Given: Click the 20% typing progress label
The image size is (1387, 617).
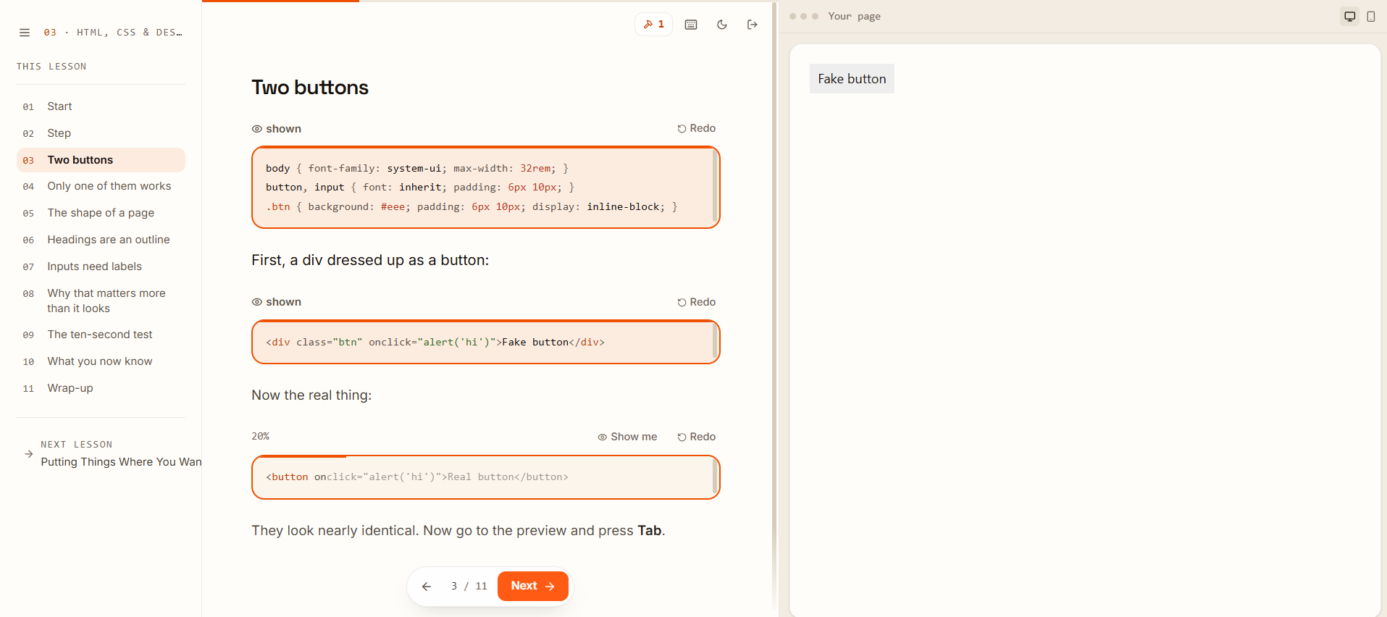Looking at the screenshot, I should [x=261, y=436].
